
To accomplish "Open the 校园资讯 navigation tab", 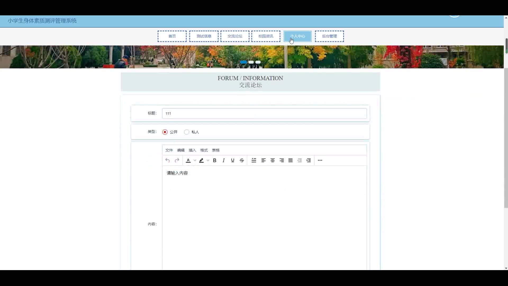I will pyautogui.click(x=266, y=36).
